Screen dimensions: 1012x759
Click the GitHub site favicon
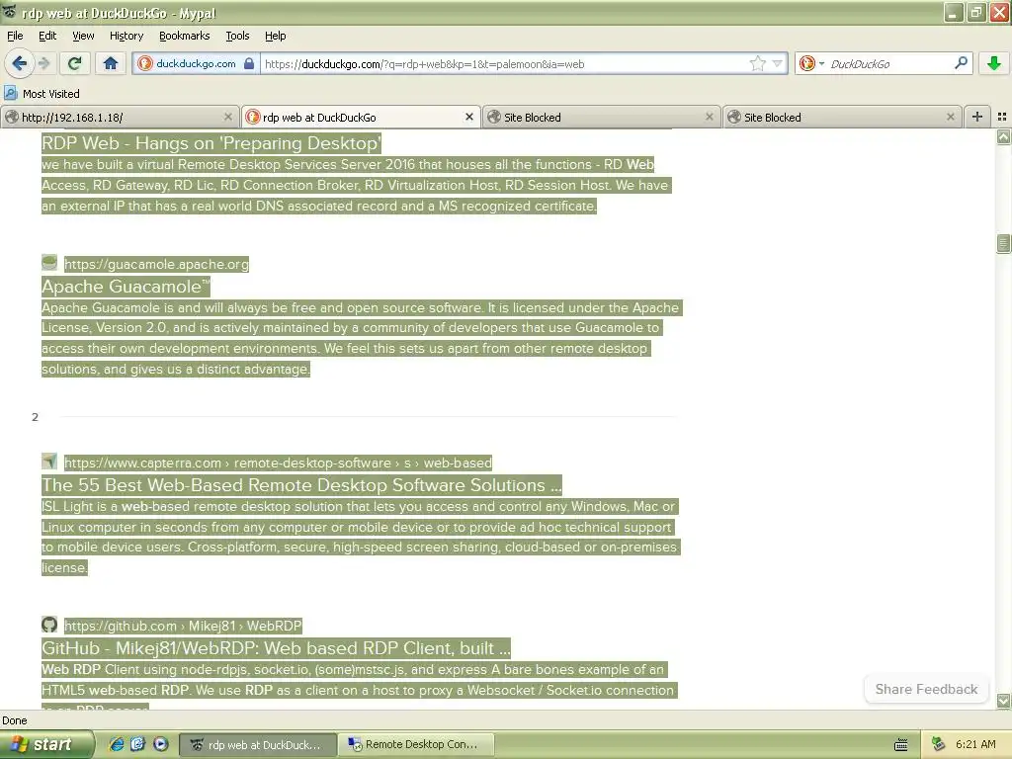point(49,625)
